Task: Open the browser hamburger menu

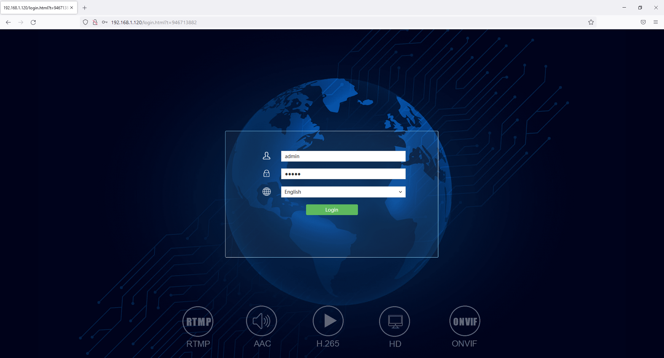Action: coord(656,22)
